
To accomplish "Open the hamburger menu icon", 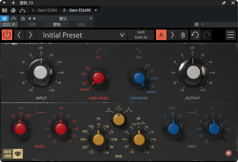I will [x=230, y=35].
